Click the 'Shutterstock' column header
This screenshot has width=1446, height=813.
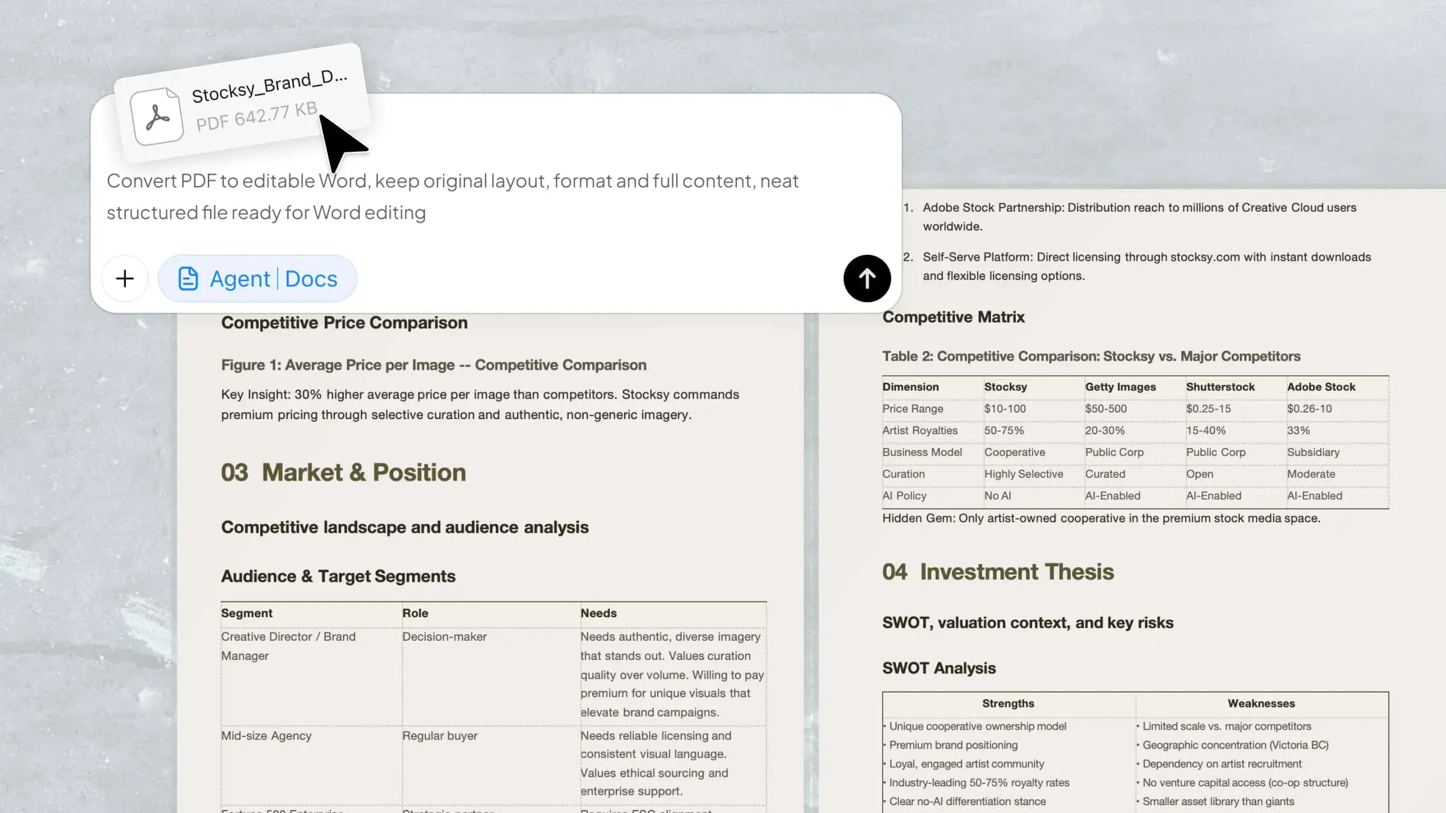point(1220,387)
